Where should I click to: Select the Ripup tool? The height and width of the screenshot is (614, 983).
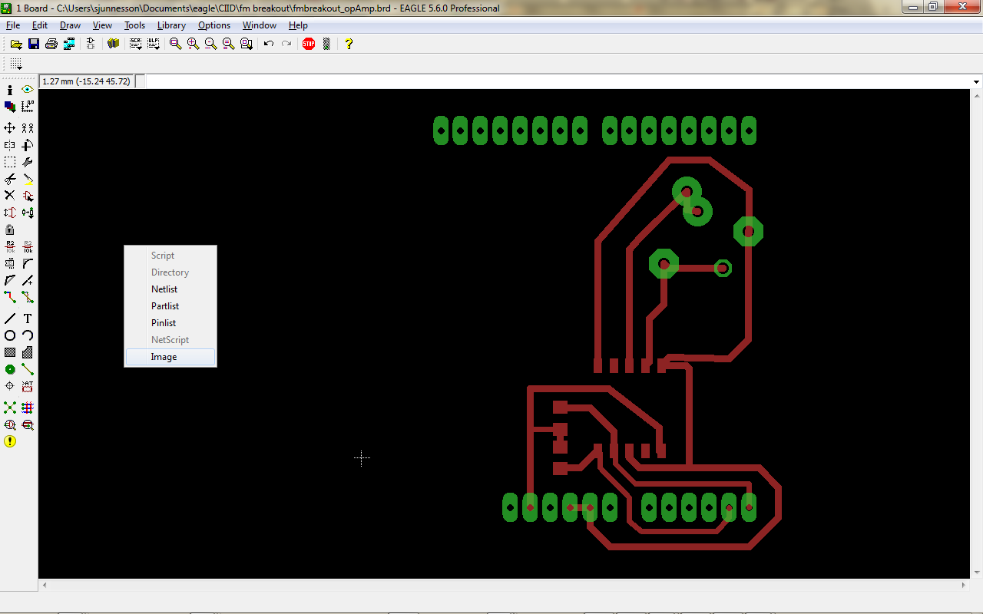click(28, 297)
